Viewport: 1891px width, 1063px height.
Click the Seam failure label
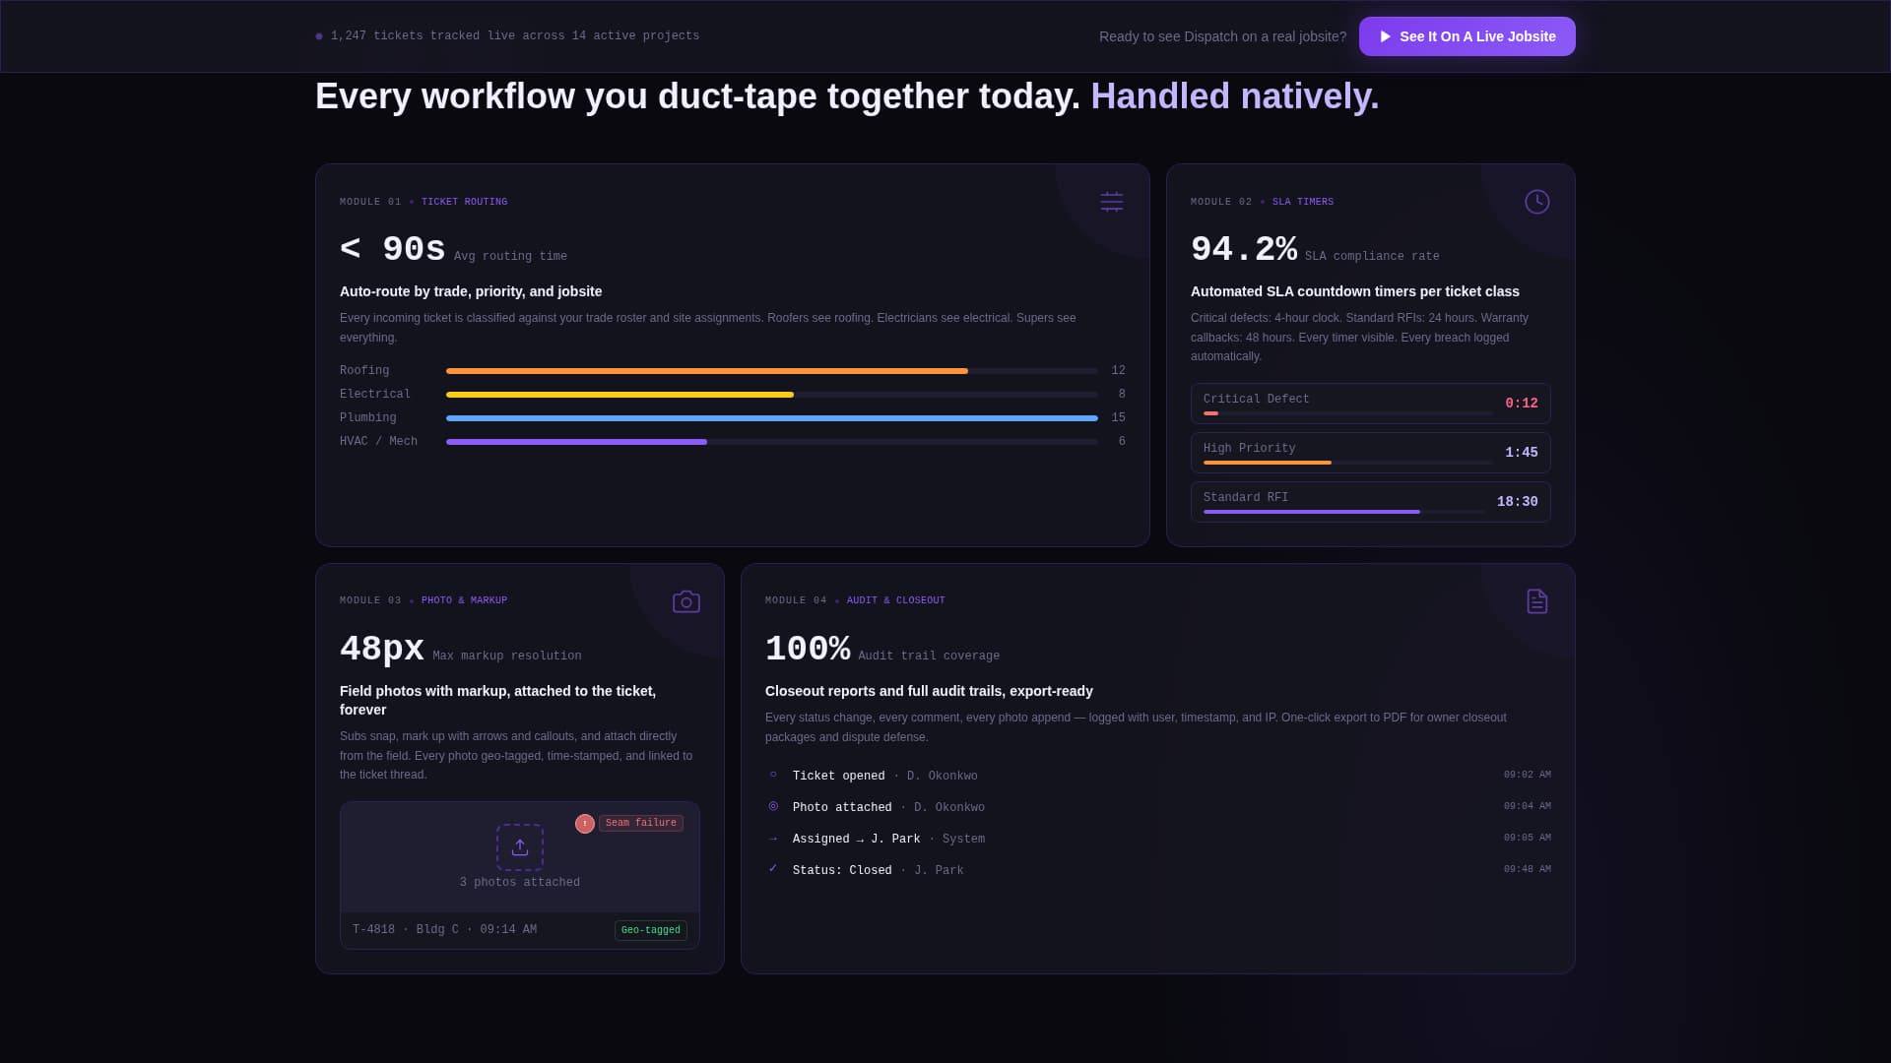click(x=641, y=823)
